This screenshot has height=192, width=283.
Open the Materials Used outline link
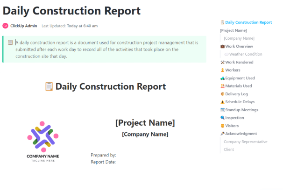click(x=239, y=86)
